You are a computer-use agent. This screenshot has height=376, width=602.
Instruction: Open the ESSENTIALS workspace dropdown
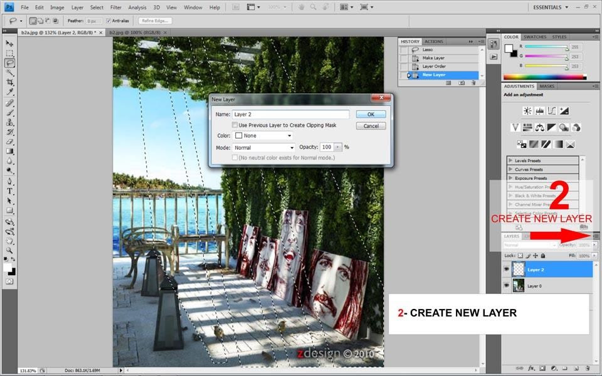[x=551, y=8]
